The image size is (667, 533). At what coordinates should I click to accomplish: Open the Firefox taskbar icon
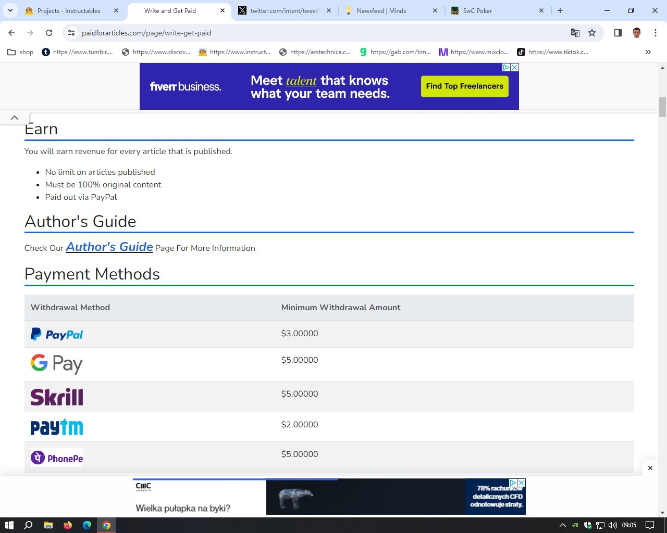point(68,525)
